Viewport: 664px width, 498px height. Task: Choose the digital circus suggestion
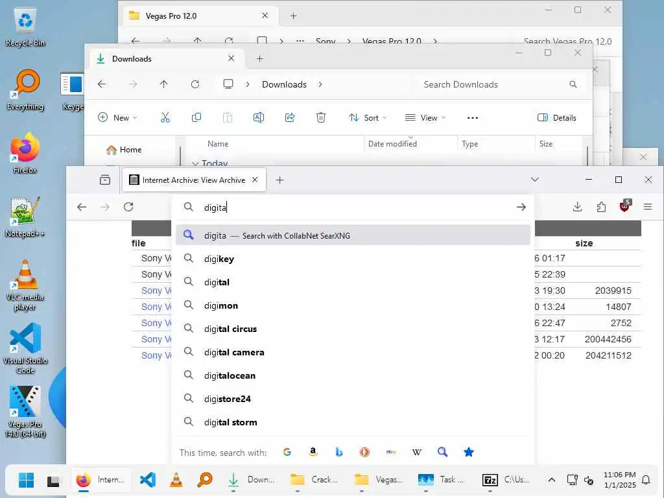pos(353,329)
